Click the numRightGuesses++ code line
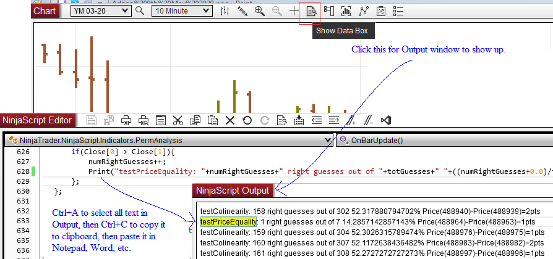The height and width of the screenshot is (259, 553). point(127,162)
